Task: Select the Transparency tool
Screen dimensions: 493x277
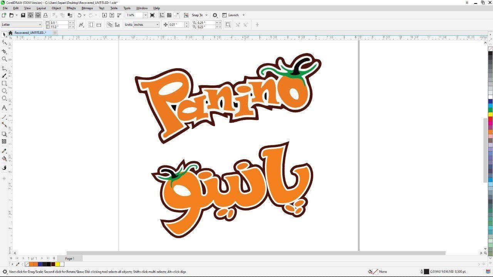Action: pyautogui.click(x=4, y=142)
